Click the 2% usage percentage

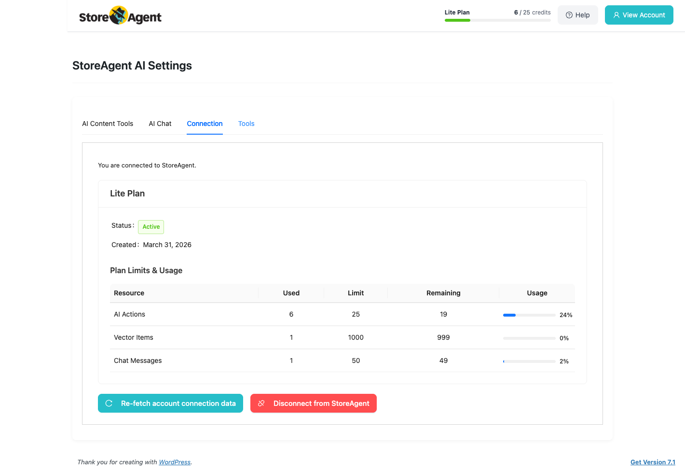[x=564, y=361]
